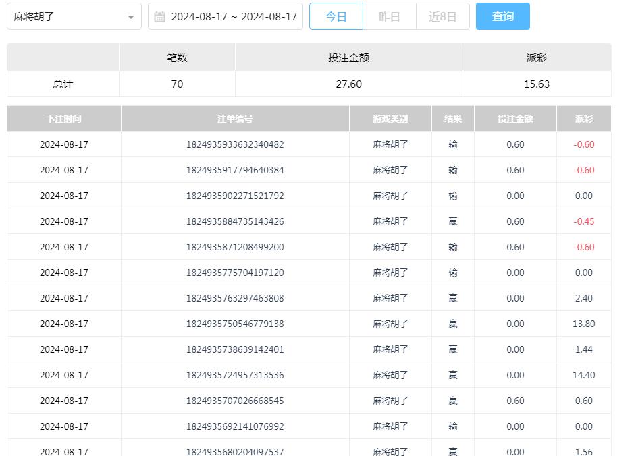
Task: Click the 游戏类别 column header
Action: (x=390, y=119)
